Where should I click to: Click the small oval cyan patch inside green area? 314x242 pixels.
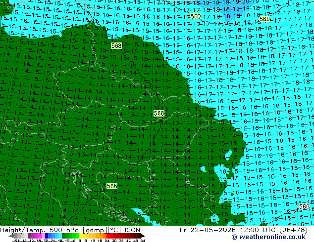228,155
